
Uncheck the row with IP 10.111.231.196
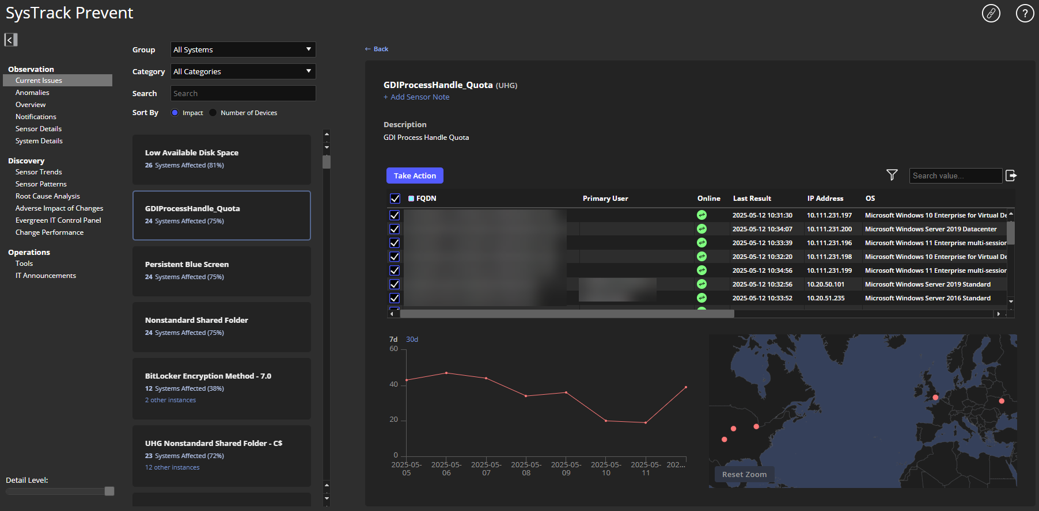[x=395, y=243]
